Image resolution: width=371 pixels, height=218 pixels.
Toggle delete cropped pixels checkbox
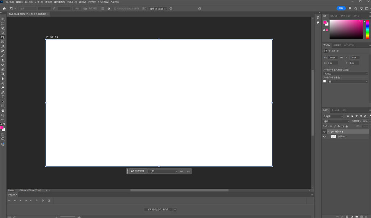point(115,9)
